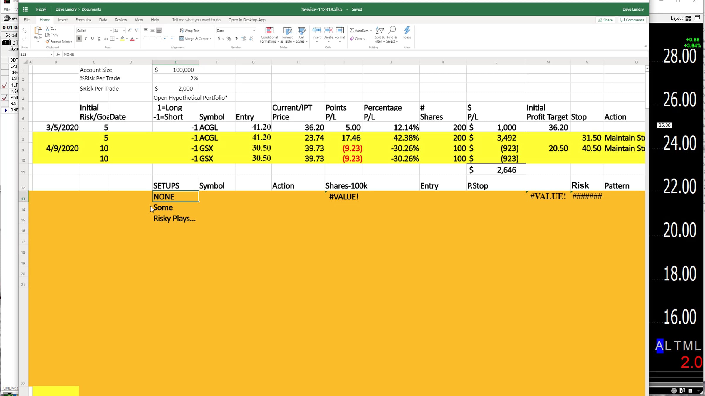Click the fx insert function icon

tap(58, 54)
